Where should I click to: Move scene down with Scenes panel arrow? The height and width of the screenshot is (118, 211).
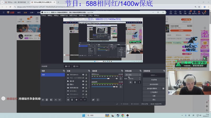click(x=60, y=100)
